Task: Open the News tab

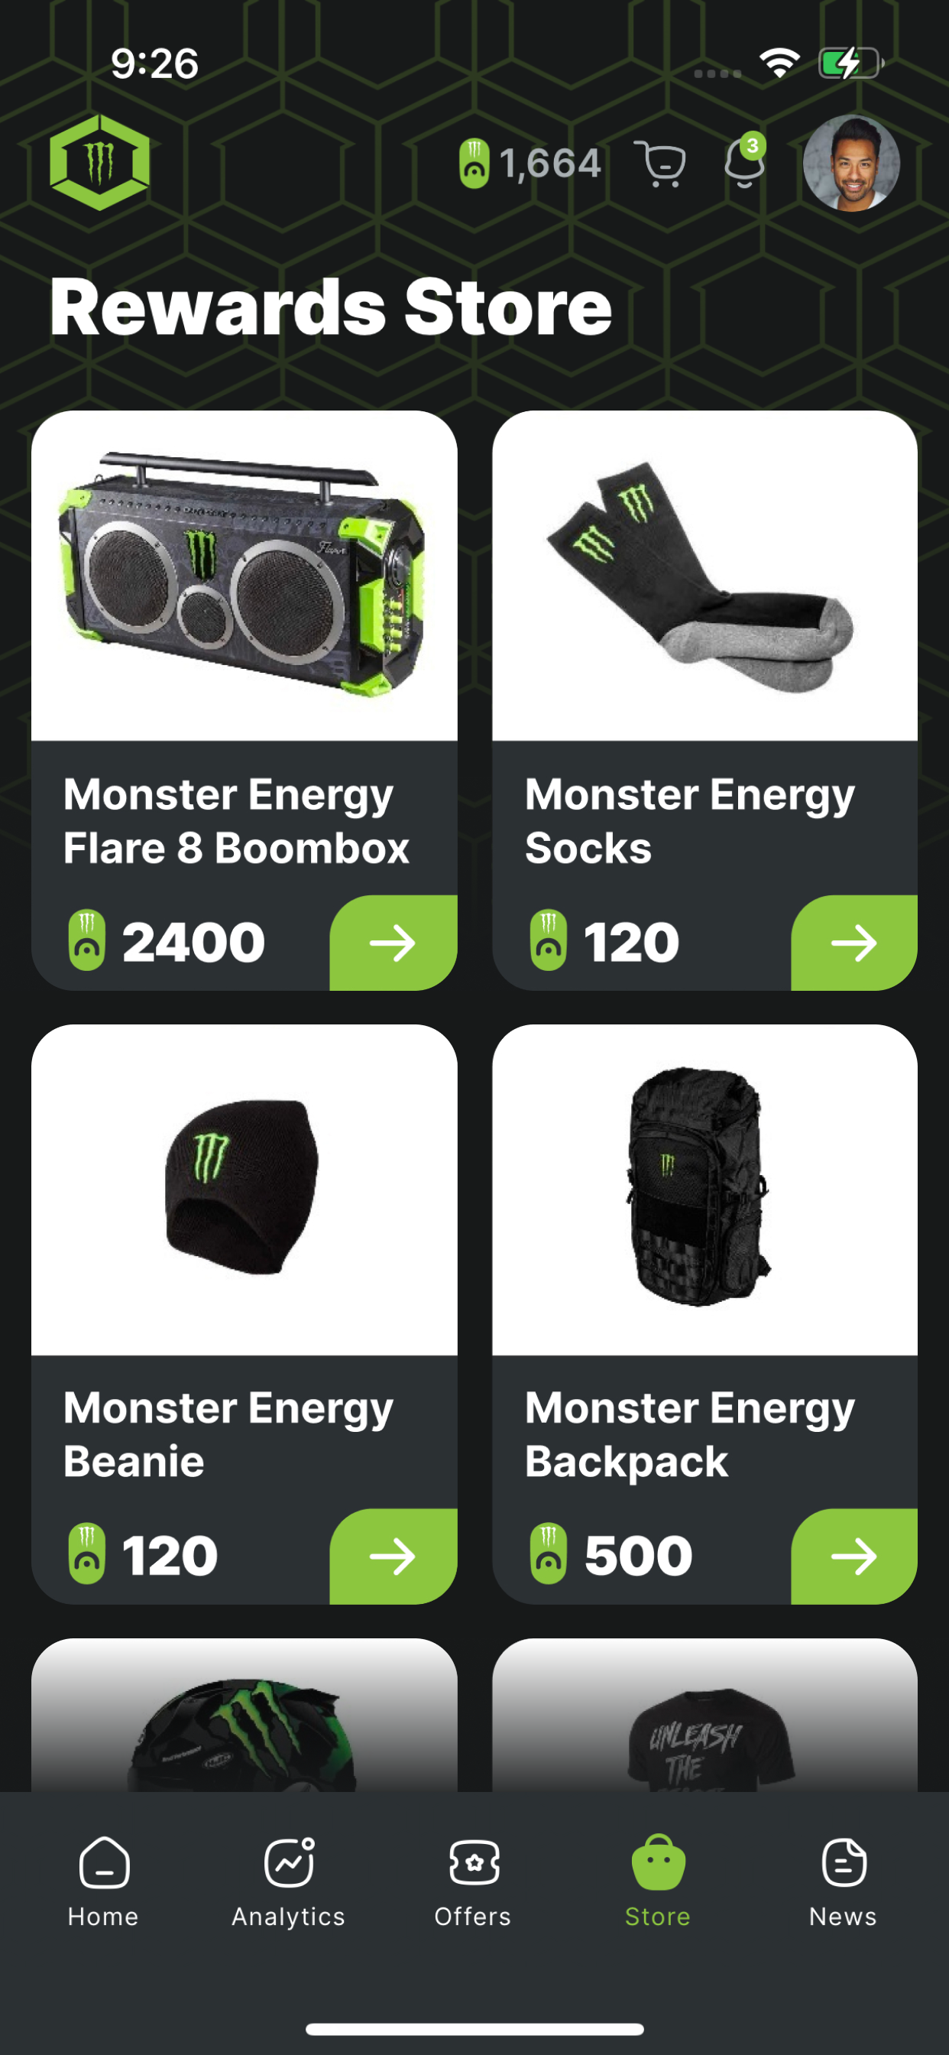Action: point(843,1884)
